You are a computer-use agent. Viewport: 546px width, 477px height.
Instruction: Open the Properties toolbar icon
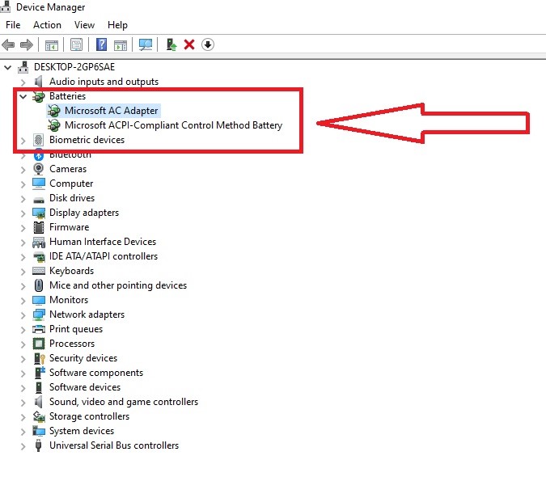point(76,45)
